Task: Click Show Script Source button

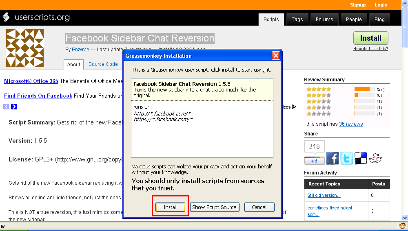Action: coord(215,207)
